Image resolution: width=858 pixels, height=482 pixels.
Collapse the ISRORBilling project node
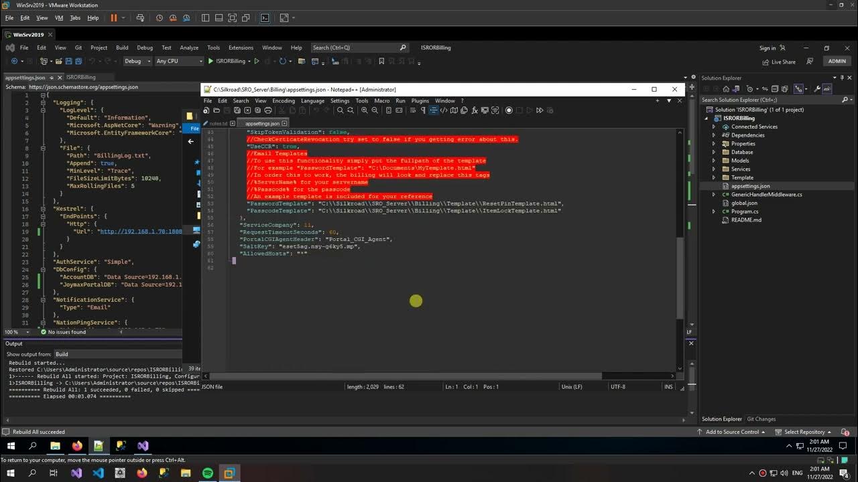pos(707,118)
